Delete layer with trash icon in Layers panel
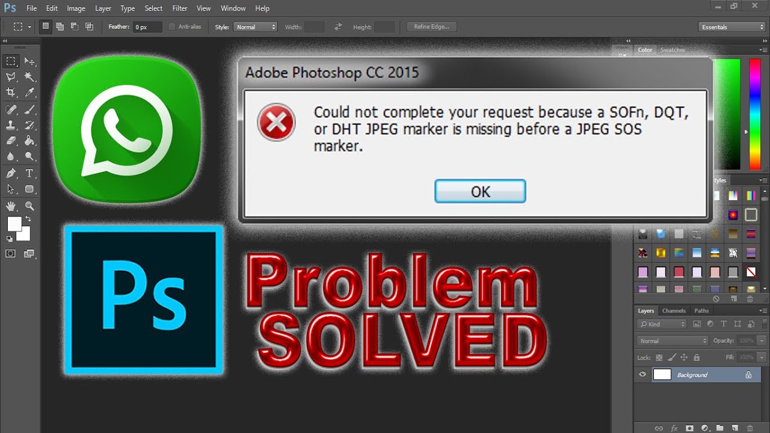The height and width of the screenshot is (433, 770). point(750,428)
